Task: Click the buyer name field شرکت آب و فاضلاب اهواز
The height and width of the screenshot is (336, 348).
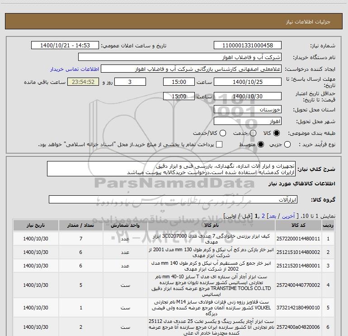Action: 180,57
